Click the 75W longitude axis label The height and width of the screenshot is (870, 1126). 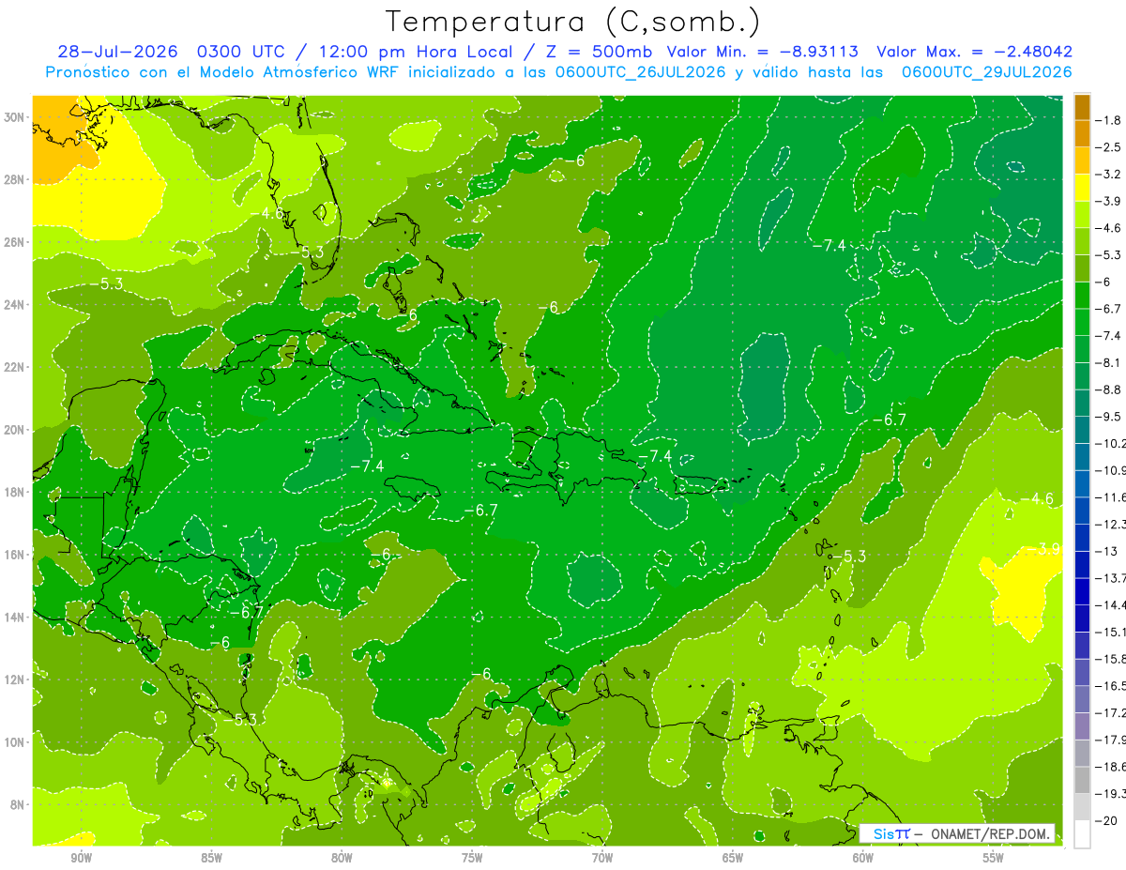(x=472, y=858)
